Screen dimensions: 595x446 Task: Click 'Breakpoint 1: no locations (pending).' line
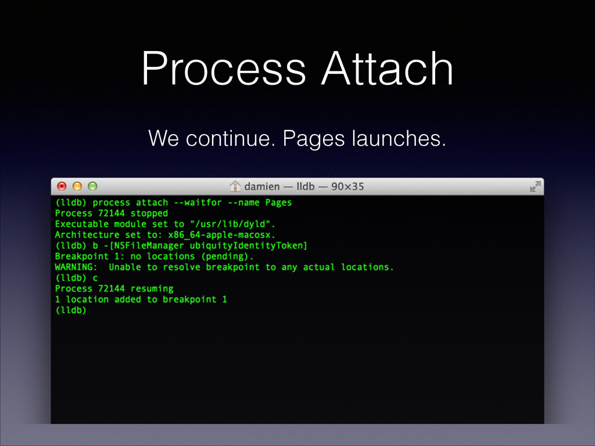point(154,256)
